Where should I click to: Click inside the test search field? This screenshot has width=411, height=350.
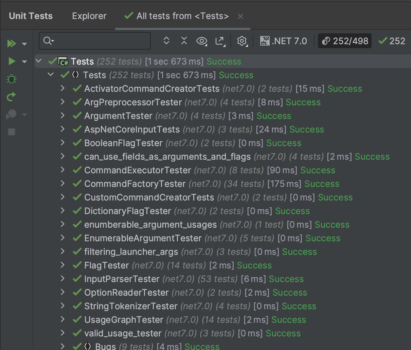(x=95, y=40)
